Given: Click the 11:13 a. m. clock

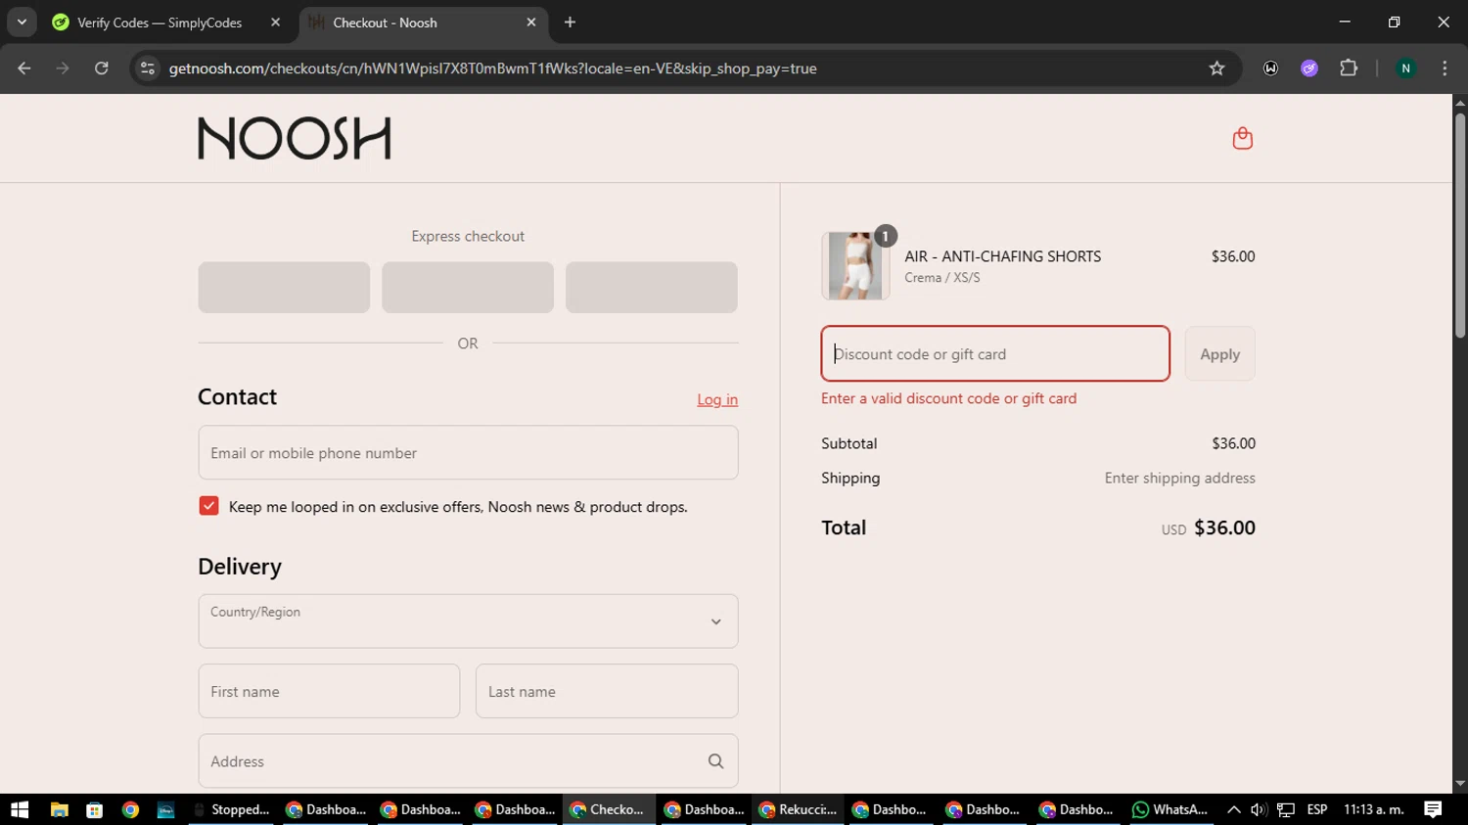Looking at the screenshot, I should pyautogui.click(x=1374, y=809).
